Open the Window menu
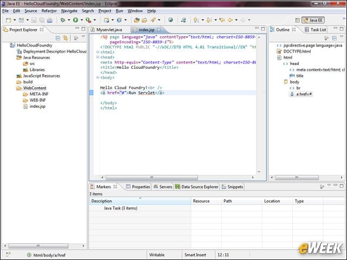The width and height of the screenshot is (347, 260). click(x=135, y=11)
